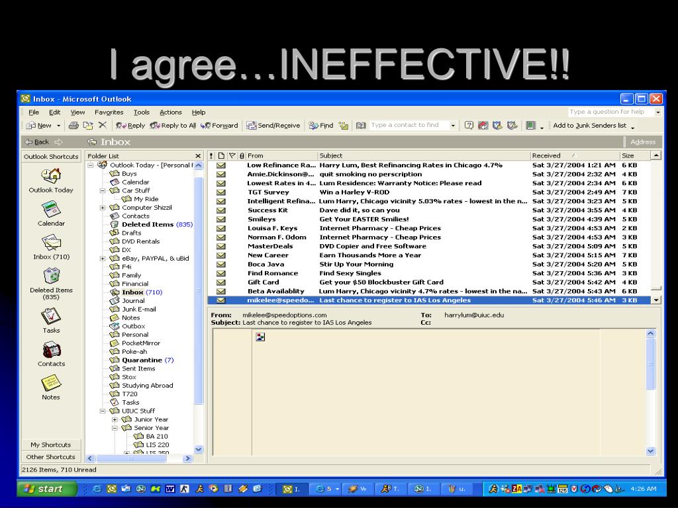Viewport: 678px width, 508px height.
Task: Select the Quarantine (7) folder
Action: click(x=142, y=360)
